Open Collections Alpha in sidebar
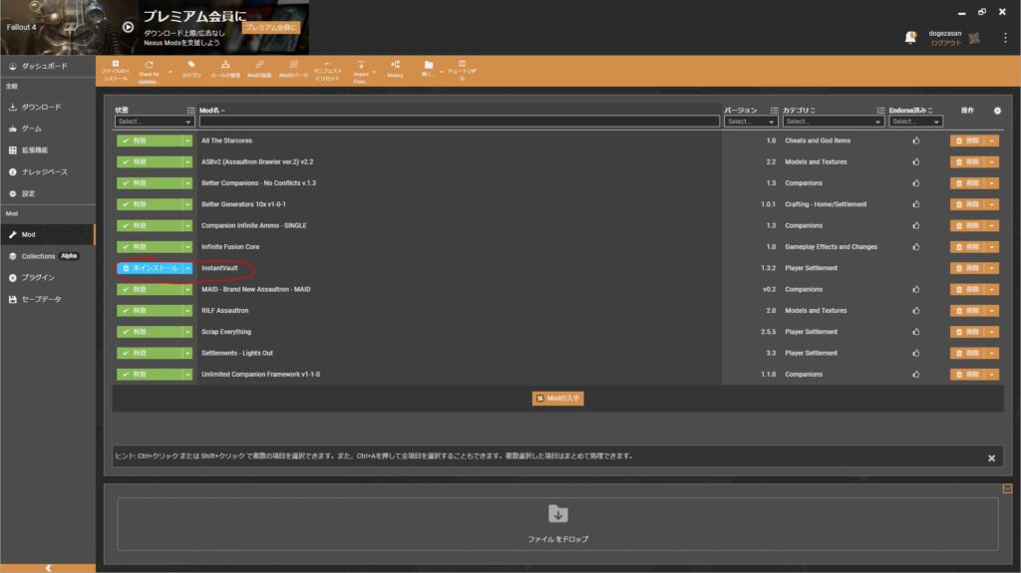 tap(48, 256)
